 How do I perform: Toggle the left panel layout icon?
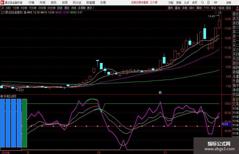coord(2,8)
